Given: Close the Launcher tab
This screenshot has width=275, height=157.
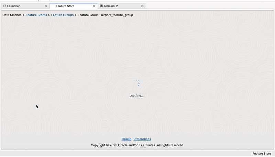Looking at the screenshot, I should click(46, 6).
